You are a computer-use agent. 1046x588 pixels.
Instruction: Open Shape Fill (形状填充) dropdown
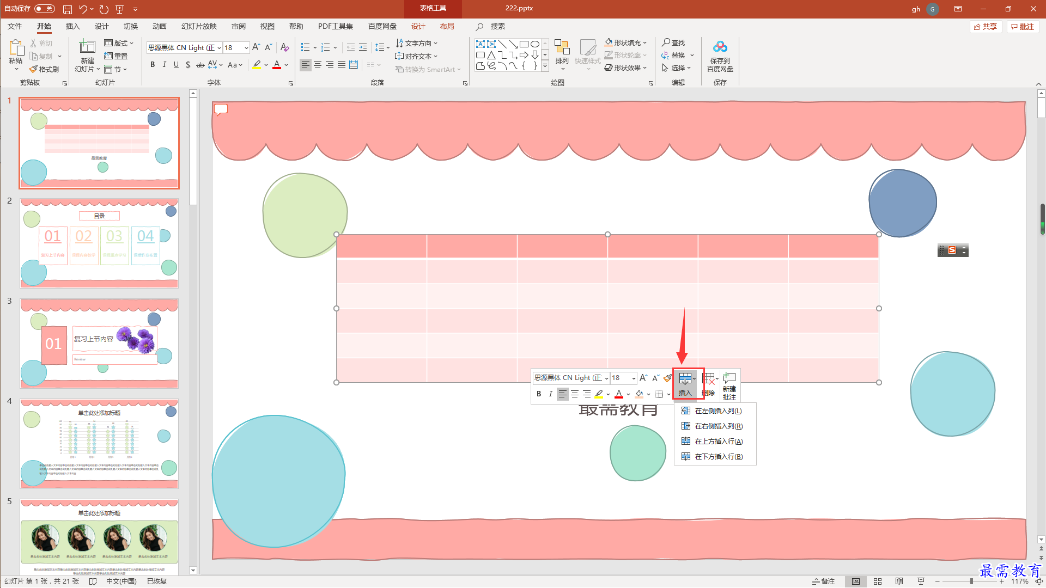pyautogui.click(x=626, y=42)
